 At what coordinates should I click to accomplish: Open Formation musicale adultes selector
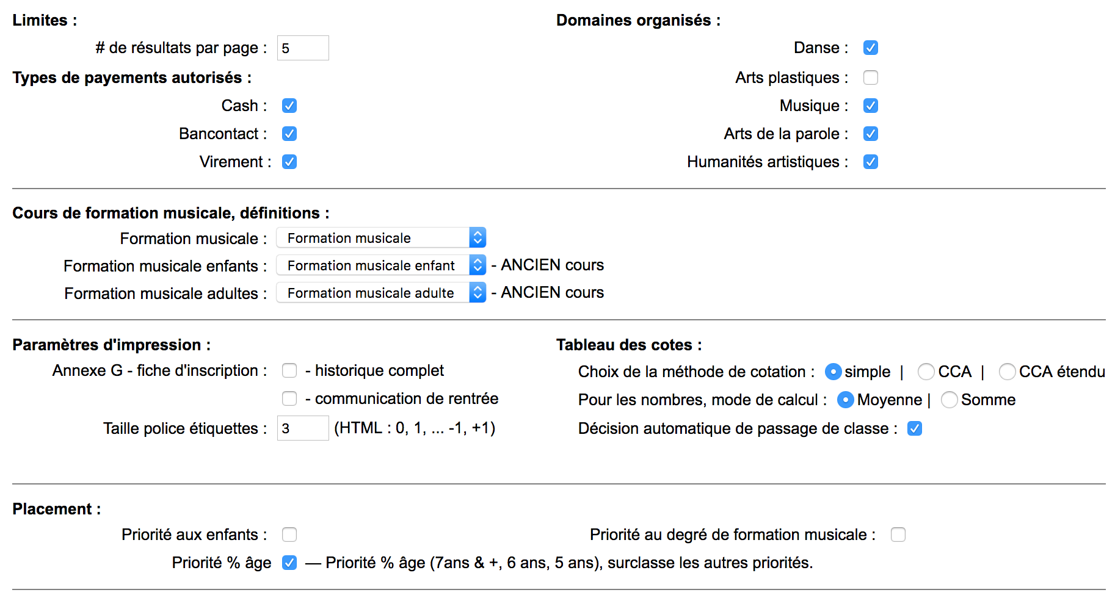coord(381,293)
